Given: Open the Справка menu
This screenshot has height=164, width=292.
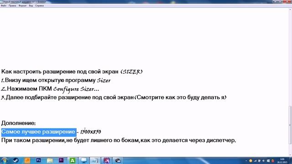Looking at the screenshot, I should coord(40,6).
